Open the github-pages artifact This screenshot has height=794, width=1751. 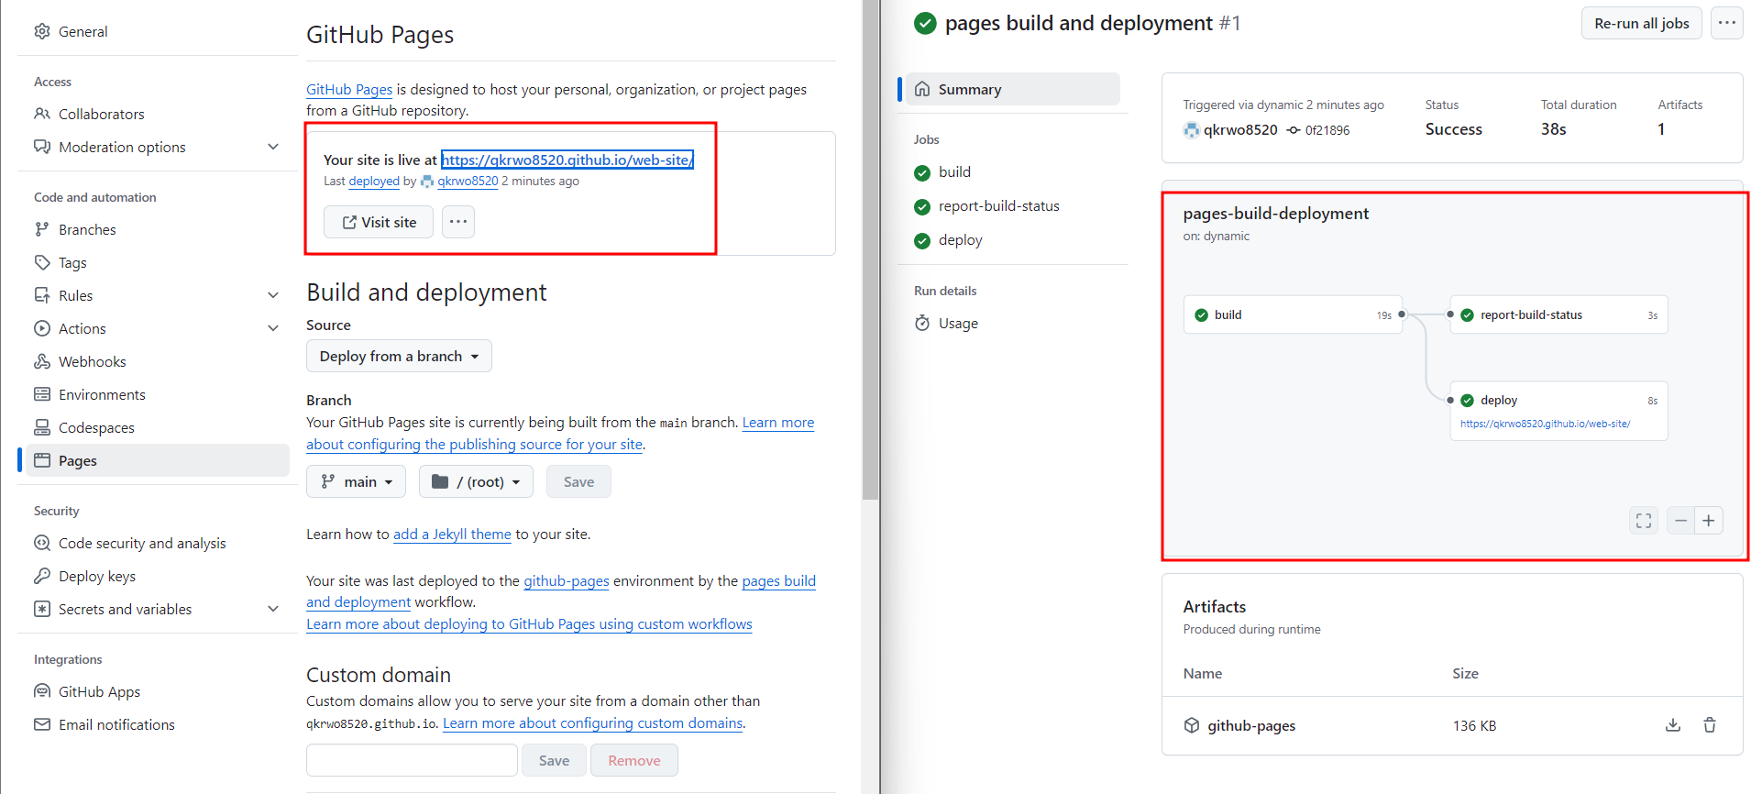(x=1251, y=725)
